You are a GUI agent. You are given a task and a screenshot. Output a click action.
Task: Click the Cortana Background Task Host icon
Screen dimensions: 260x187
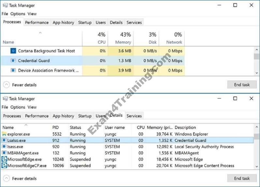[x=13, y=51]
